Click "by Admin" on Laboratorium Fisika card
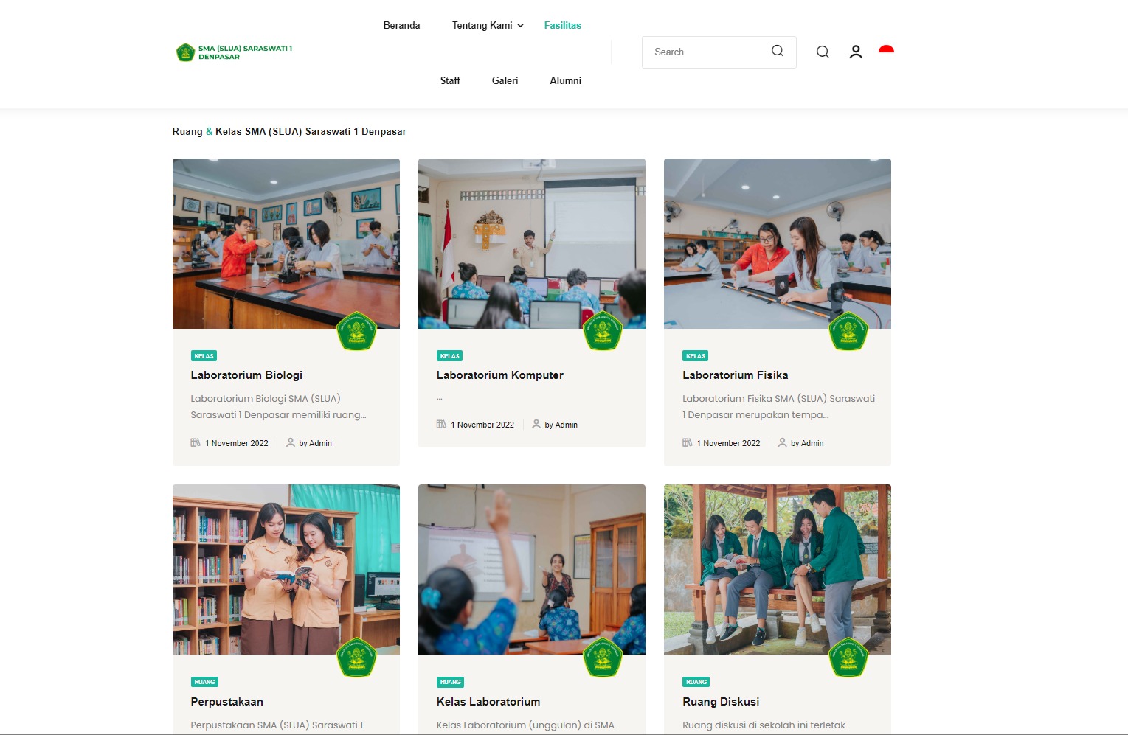 806,443
